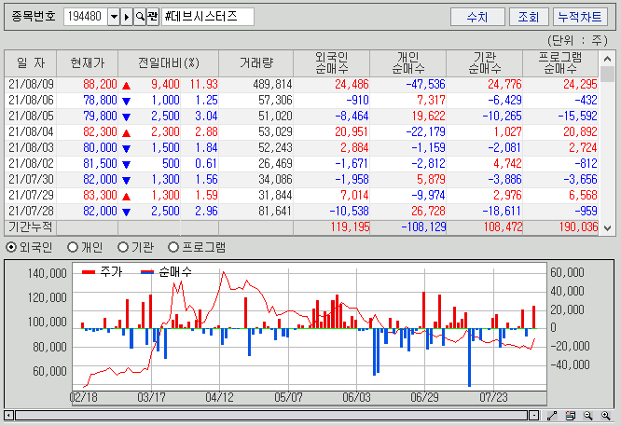
Task: Click chart x-axis date 06/29
Action: coord(424,397)
